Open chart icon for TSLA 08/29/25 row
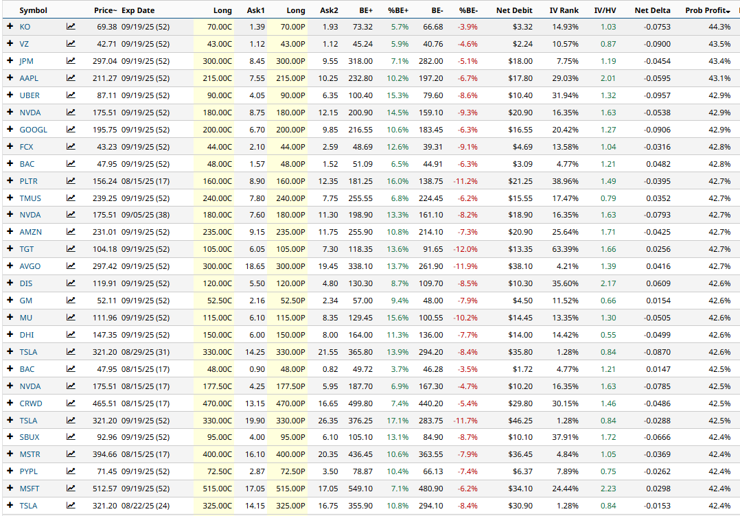The image size is (740, 516). (x=71, y=352)
